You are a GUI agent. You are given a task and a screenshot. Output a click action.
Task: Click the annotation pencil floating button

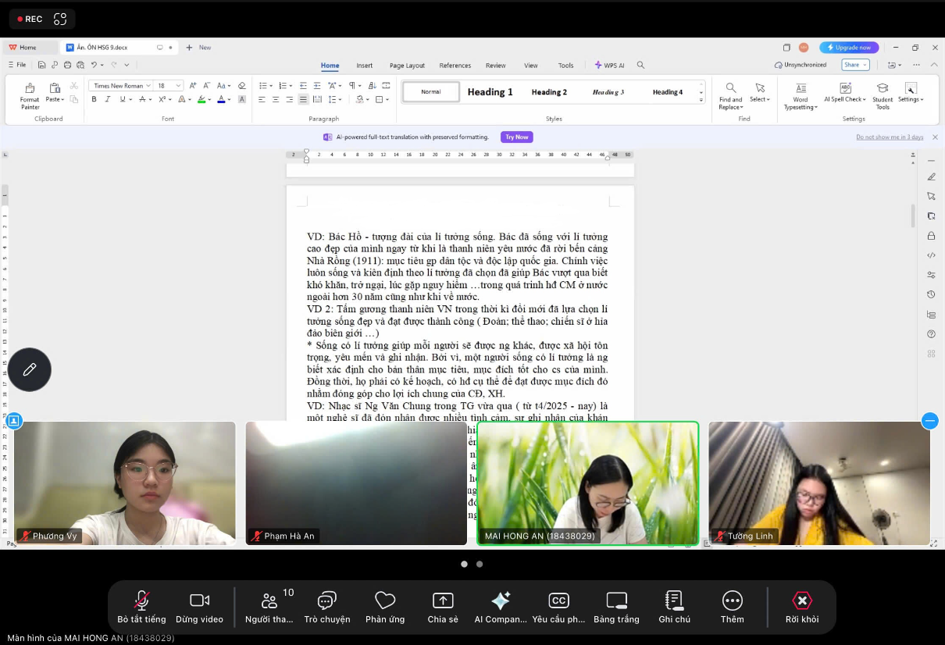30,369
